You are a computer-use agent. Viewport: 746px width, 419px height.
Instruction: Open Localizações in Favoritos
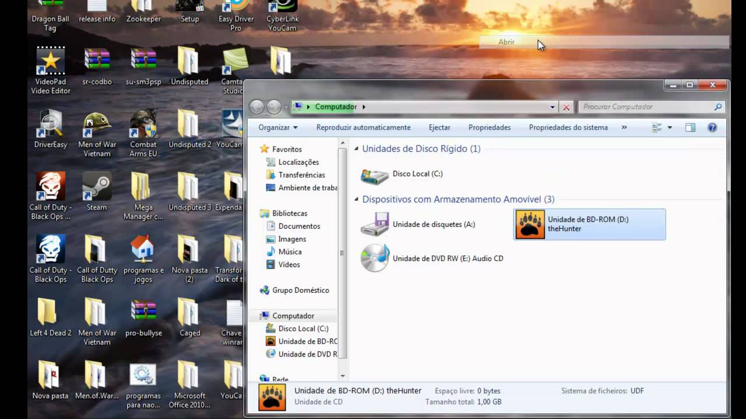298,162
